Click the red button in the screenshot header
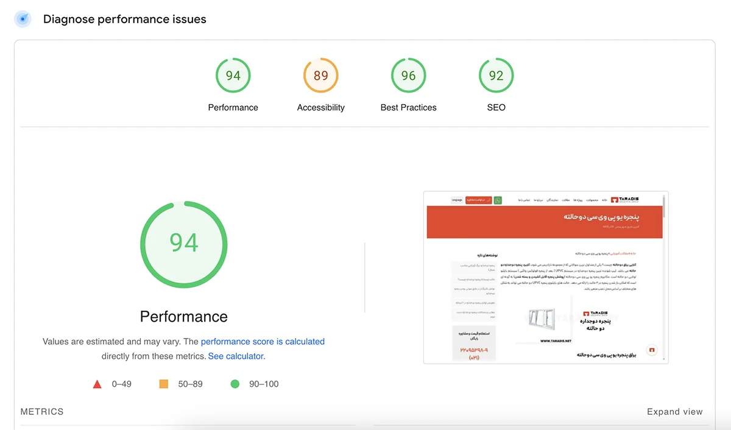The height and width of the screenshot is (430, 731). pyautogui.click(x=478, y=200)
